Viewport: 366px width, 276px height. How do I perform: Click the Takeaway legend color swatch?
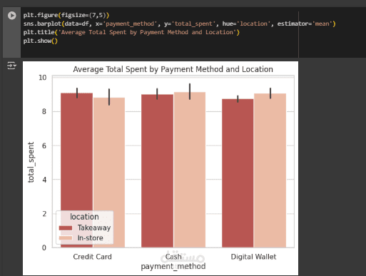tap(66, 228)
